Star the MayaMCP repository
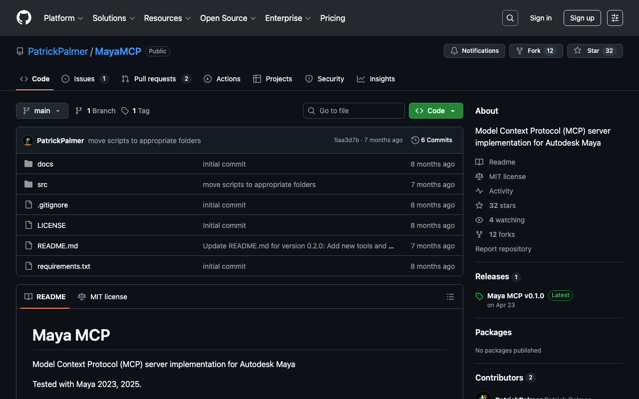The image size is (639, 399). [x=587, y=51]
